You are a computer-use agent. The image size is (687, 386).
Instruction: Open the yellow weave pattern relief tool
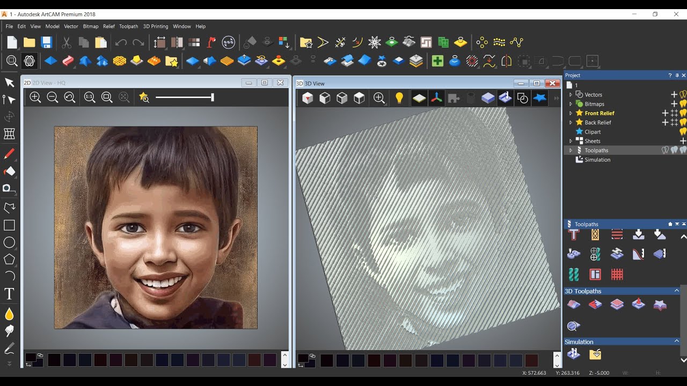[120, 61]
